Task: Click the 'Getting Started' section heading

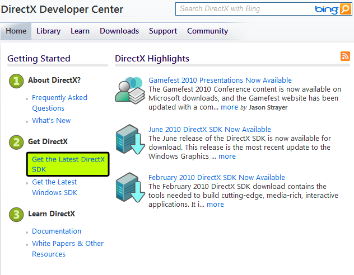Action: 39,59
